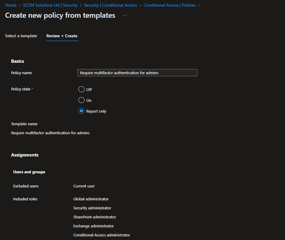285x240 pixels.
Task: Click the Assignments section heading
Action: [25, 155]
